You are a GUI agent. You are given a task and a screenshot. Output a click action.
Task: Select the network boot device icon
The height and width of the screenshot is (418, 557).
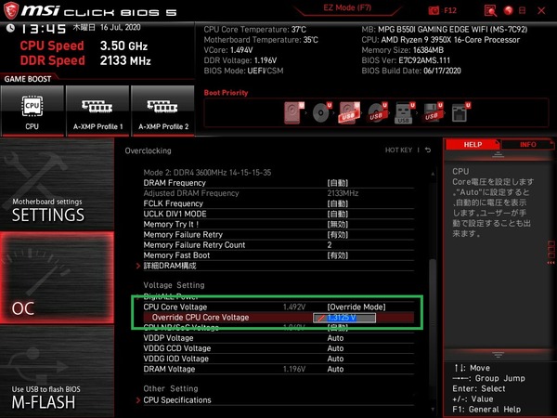(x=460, y=112)
